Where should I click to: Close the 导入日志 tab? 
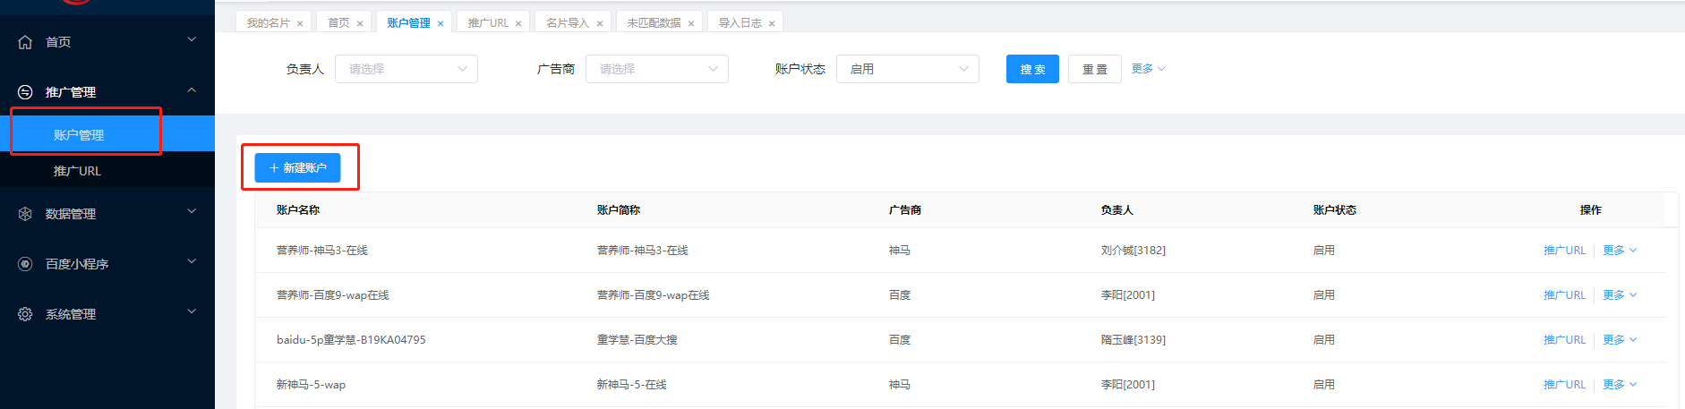point(772,24)
